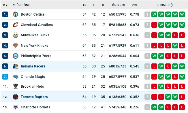Click Boston Celtics gray question mark box
Screen dimensions: 188x113
147,14
